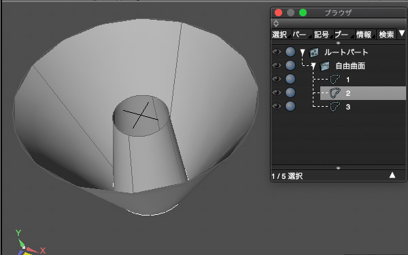
Task: Click the upper splitter handle in browser
Action: (338, 43)
